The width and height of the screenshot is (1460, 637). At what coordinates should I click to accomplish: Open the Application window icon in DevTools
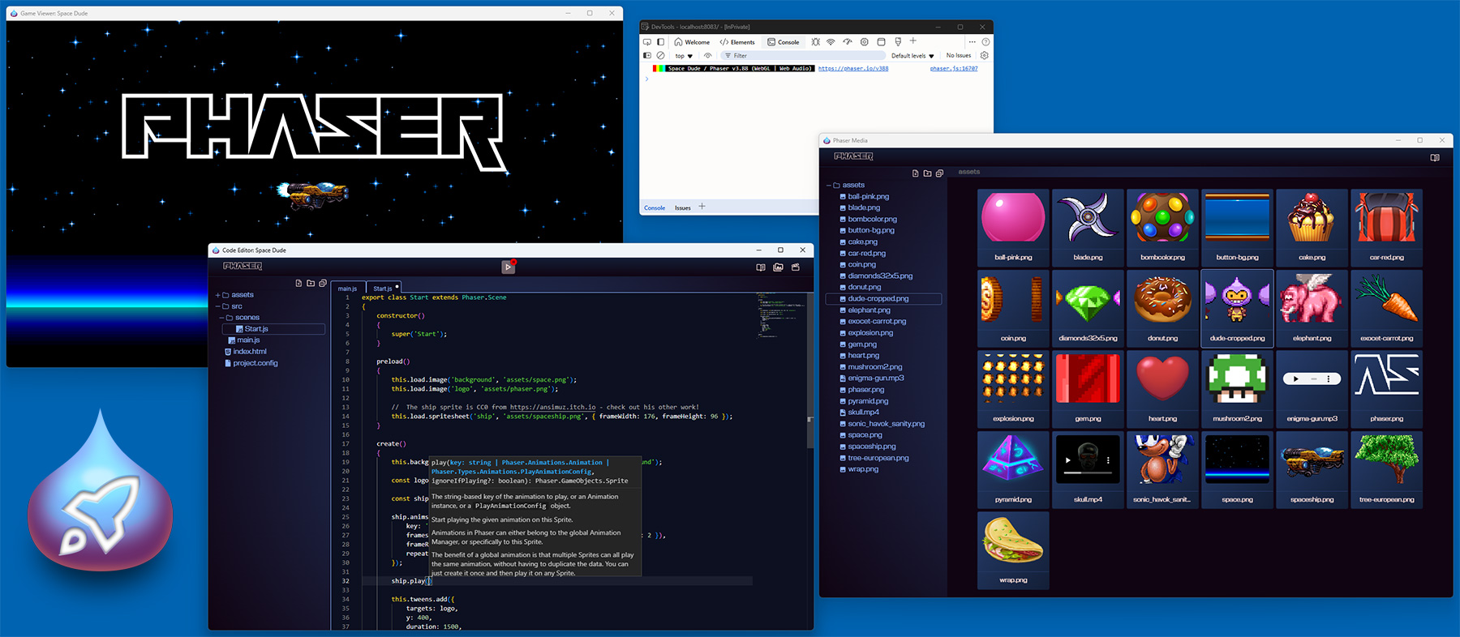pos(882,41)
